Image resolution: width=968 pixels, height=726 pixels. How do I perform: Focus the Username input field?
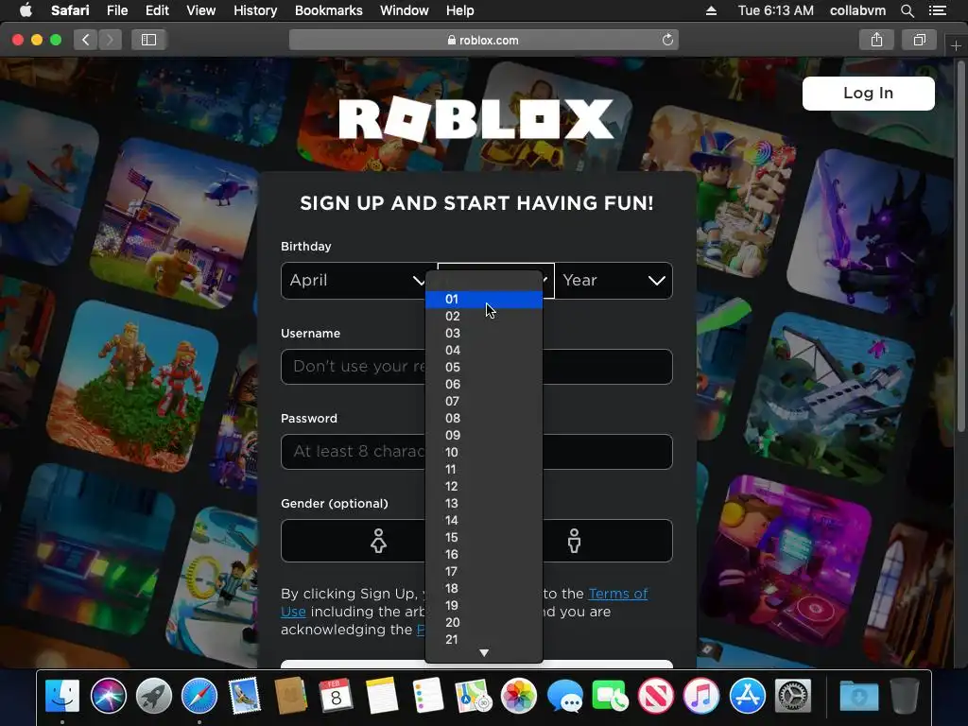[x=476, y=367]
